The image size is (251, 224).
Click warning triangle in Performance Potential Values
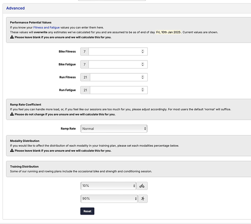pyautogui.click(x=12, y=37)
